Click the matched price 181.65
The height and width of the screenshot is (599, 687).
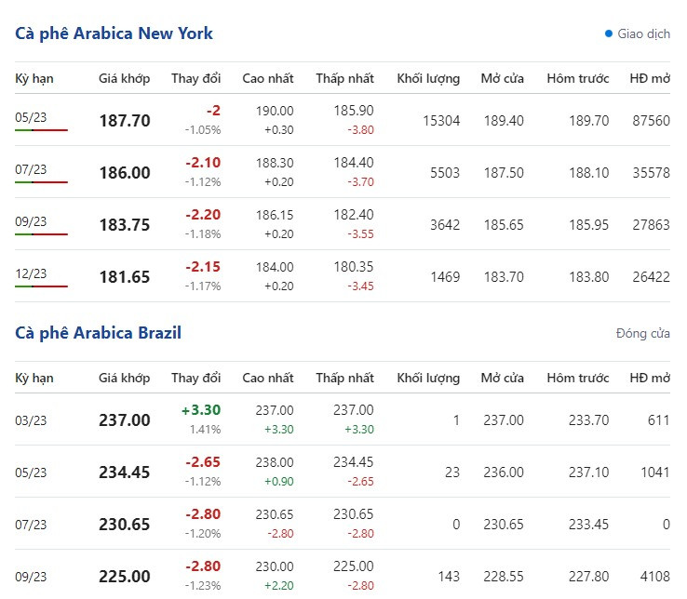(x=125, y=277)
